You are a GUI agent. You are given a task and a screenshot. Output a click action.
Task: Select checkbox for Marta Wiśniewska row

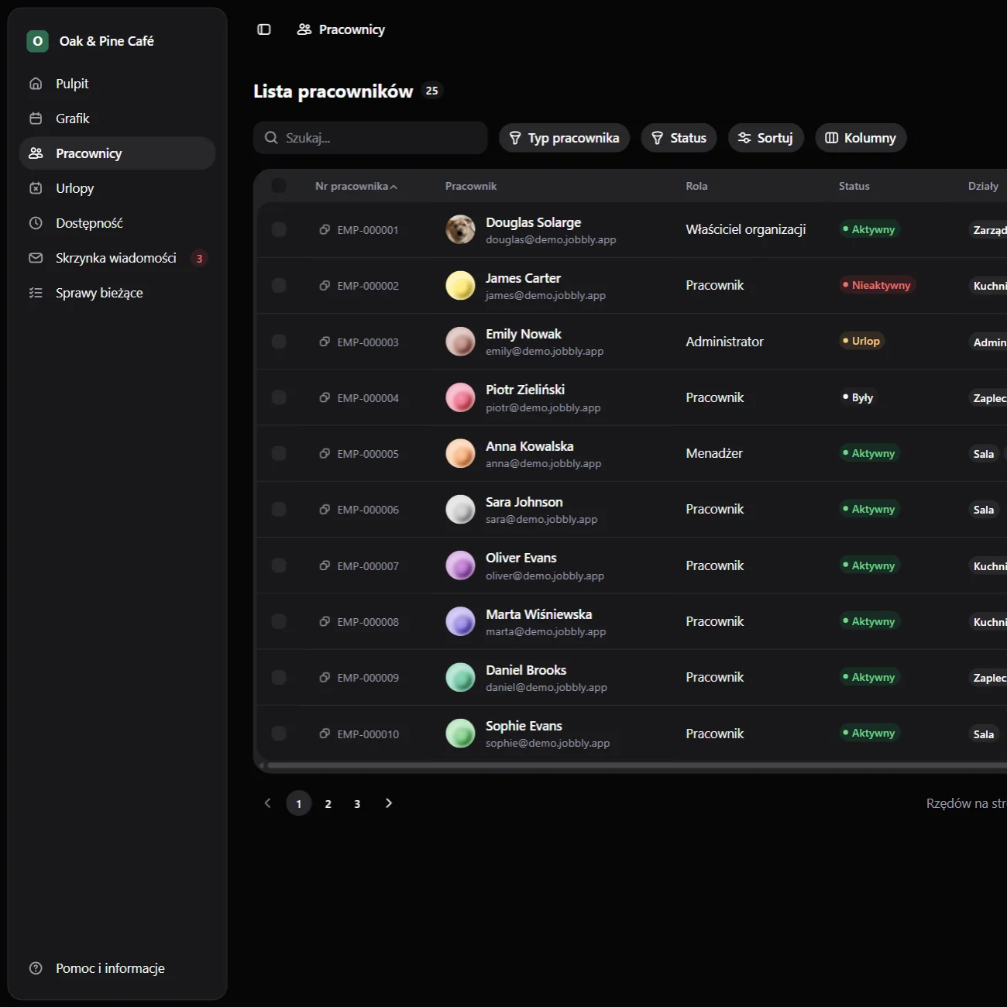(279, 621)
